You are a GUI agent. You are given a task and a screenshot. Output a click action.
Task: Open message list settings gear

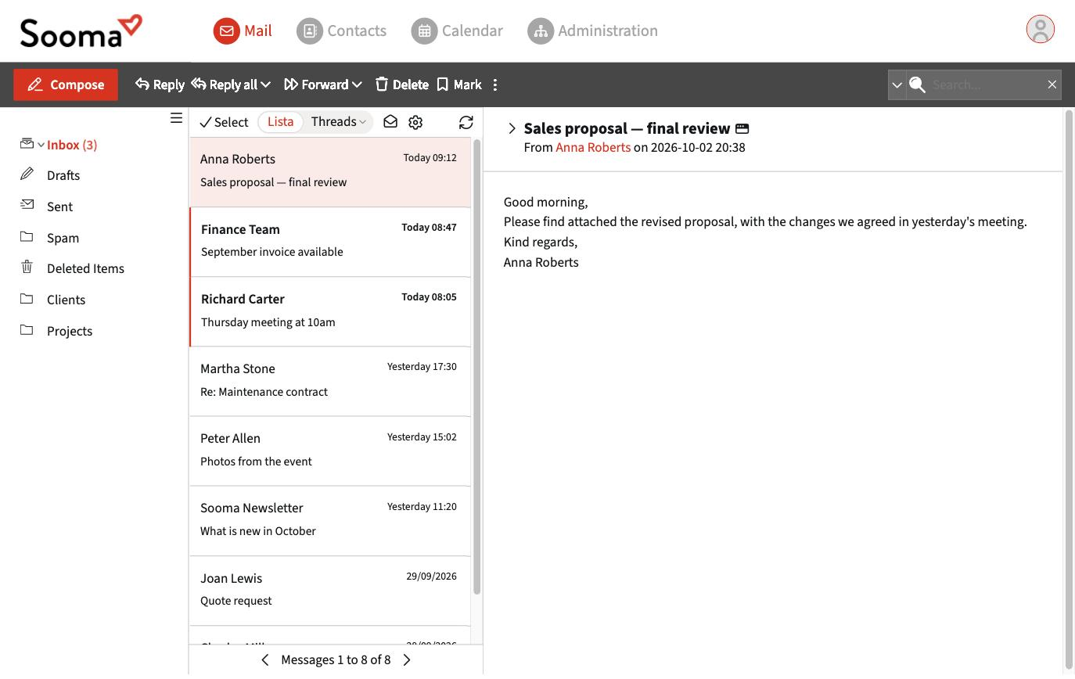pos(415,122)
